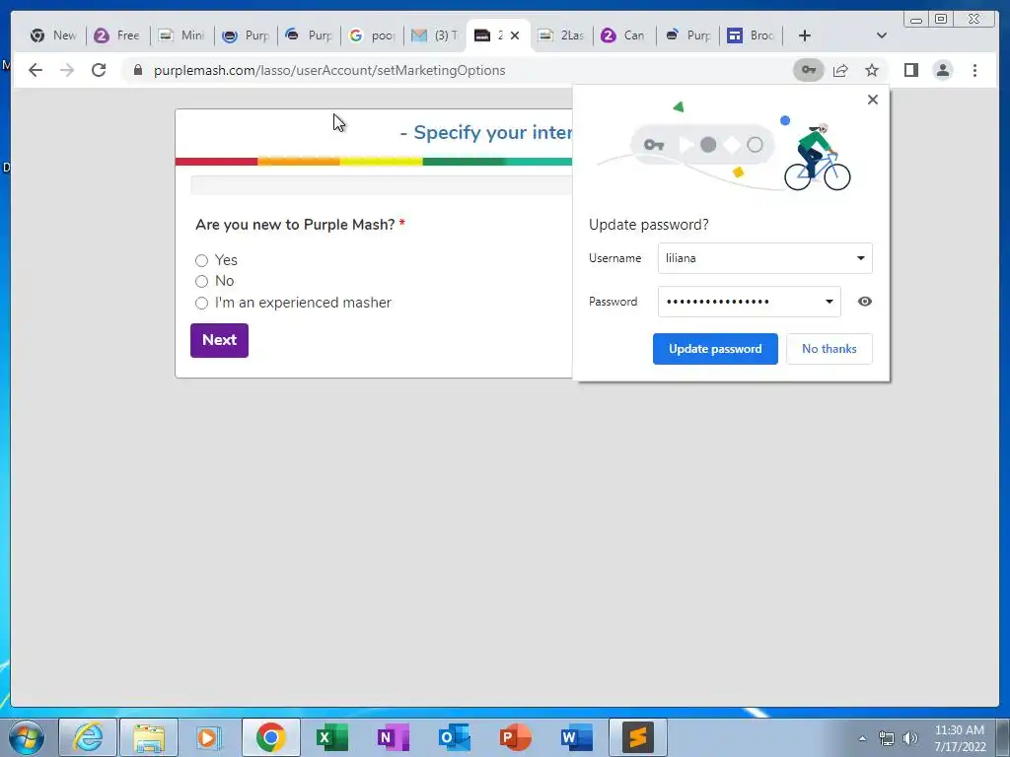Launch Word from the taskbar
The height and width of the screenshot is (757, 1010).
tap(576, 737)
